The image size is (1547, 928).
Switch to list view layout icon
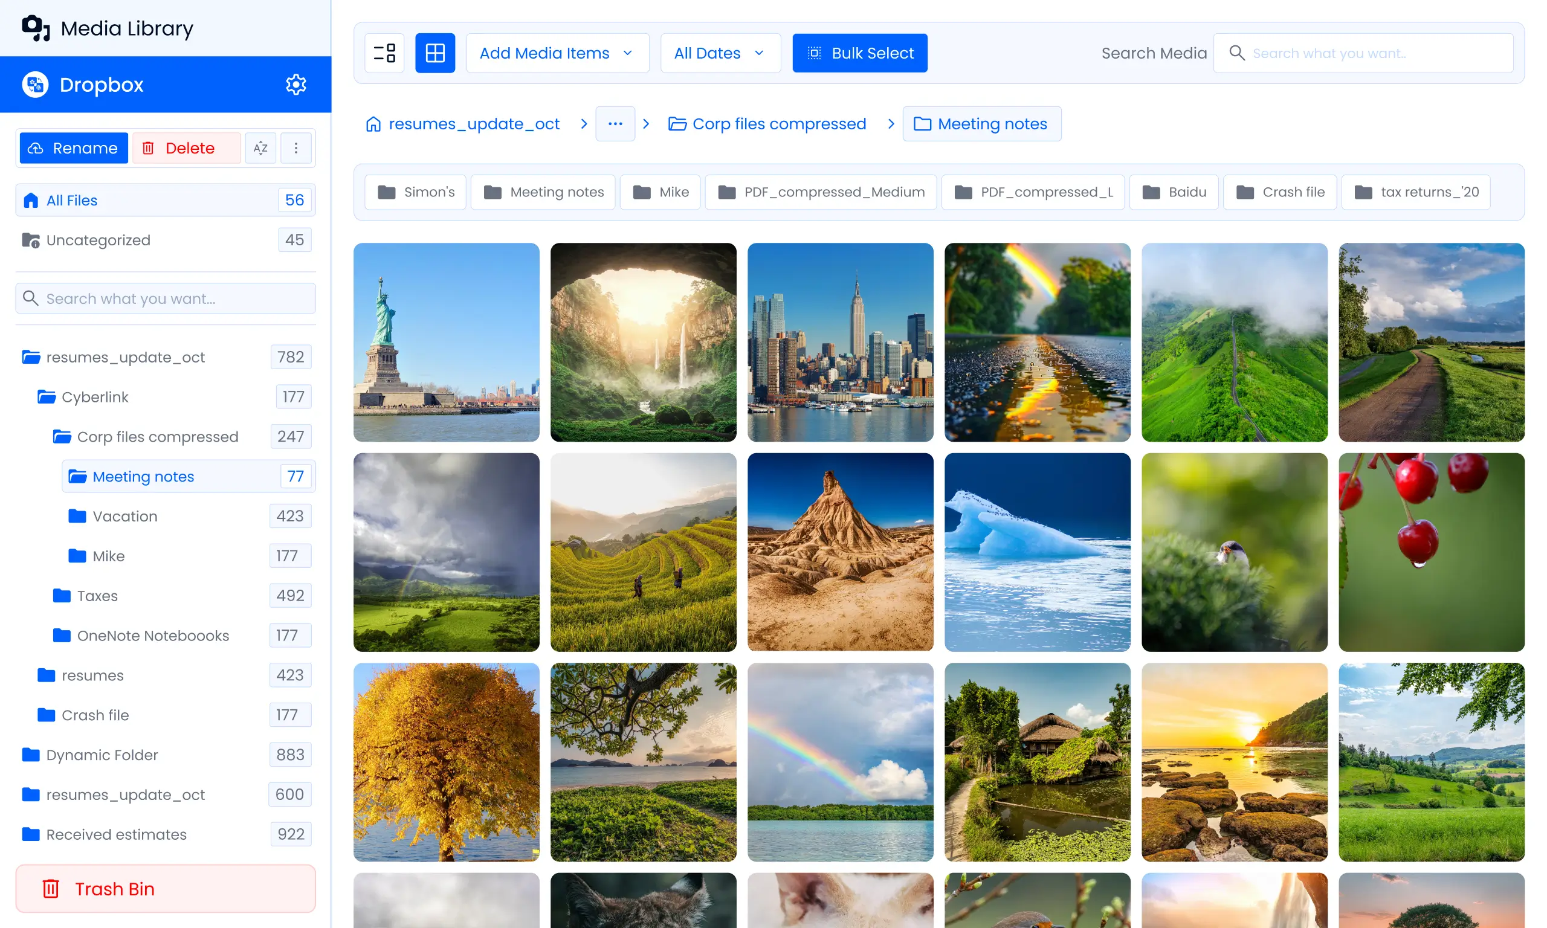point(384,53)
